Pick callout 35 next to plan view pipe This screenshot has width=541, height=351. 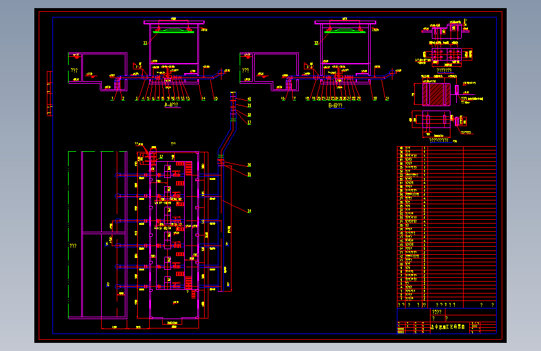pyautogui.click(x=249, y=175)
